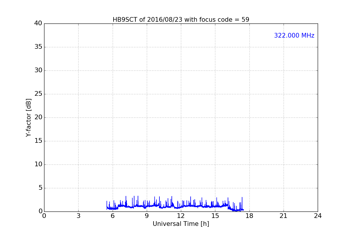Click x-axis tick label 24
Viewport: 353px width, 235px height.
click(318, 216)
